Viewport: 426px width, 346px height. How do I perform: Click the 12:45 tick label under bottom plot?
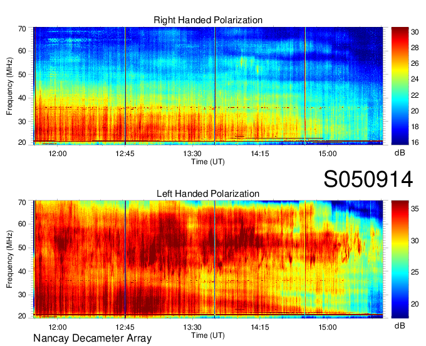click(125, 327)
